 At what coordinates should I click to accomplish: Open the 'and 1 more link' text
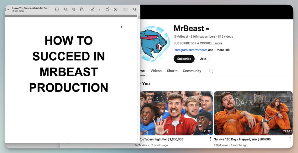[219, 50]
